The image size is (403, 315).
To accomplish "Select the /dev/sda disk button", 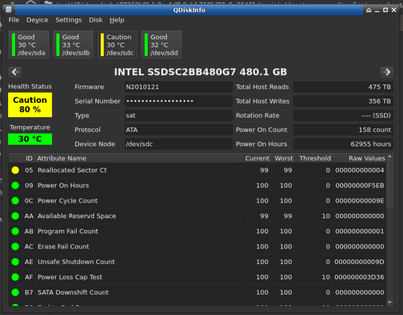I will (x=29, y=45).
